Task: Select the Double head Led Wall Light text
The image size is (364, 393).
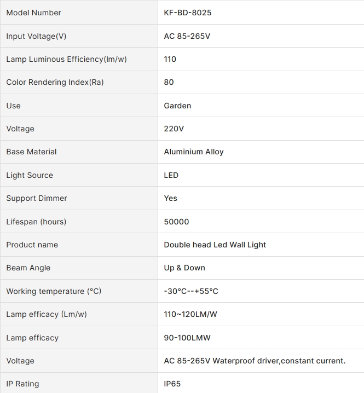Action: [215, 245]
